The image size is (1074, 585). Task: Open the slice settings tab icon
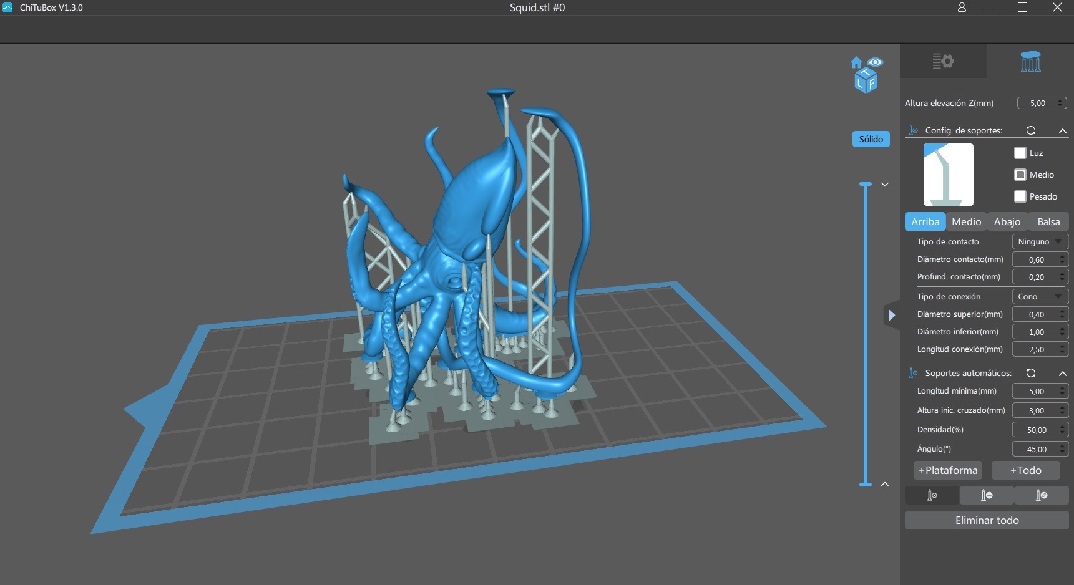click(x=943, y=61)
